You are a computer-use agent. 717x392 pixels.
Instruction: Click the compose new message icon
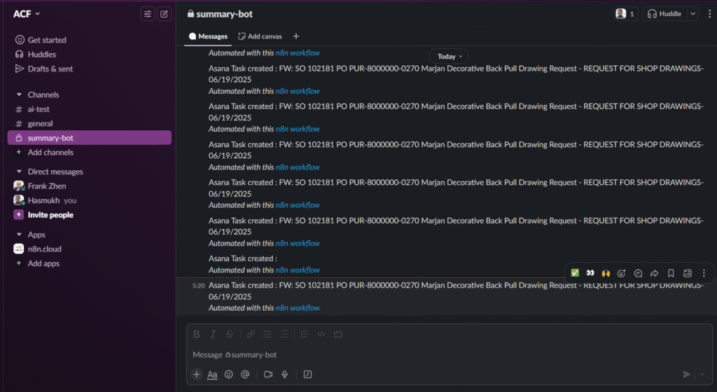[164, 14]
